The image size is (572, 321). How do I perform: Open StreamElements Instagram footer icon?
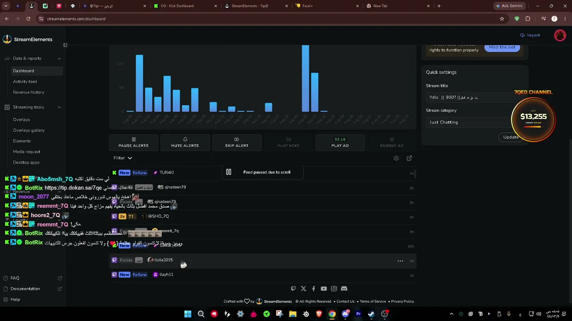point(334,289)
